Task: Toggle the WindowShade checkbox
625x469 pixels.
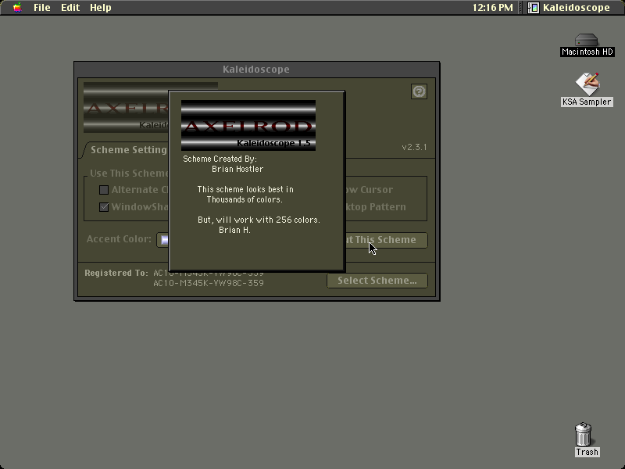Action: pos(104,207)
